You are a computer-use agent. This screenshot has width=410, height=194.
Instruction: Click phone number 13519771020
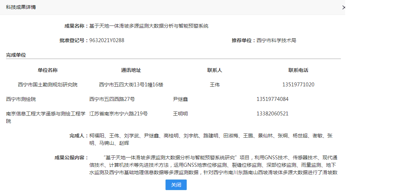click(x=298, y=85)
